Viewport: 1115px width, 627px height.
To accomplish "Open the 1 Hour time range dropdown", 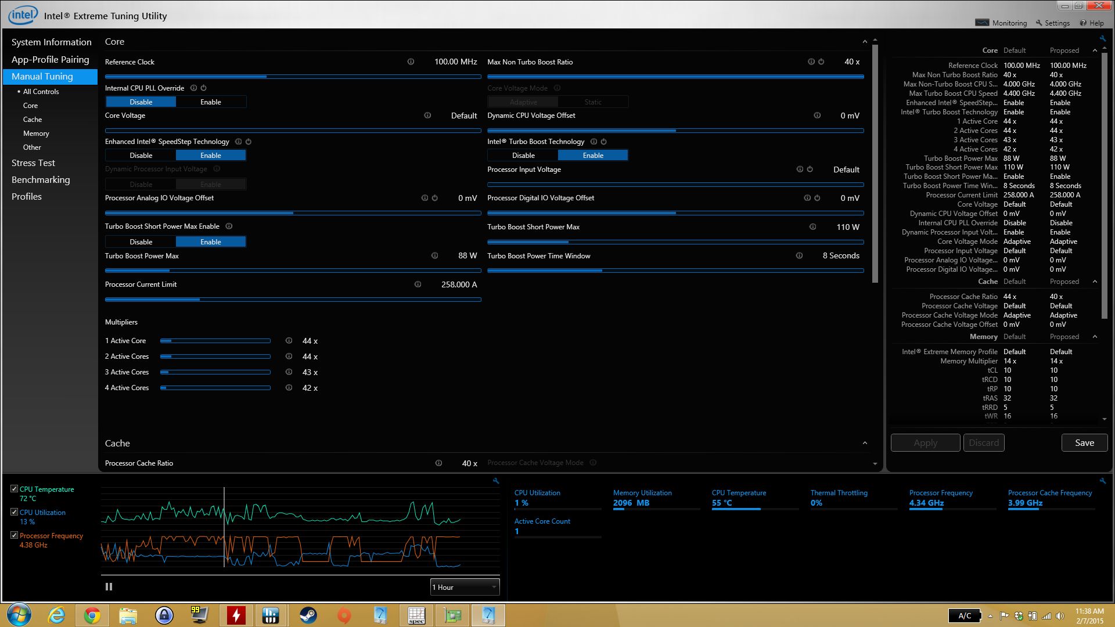I will coord(465,587).
